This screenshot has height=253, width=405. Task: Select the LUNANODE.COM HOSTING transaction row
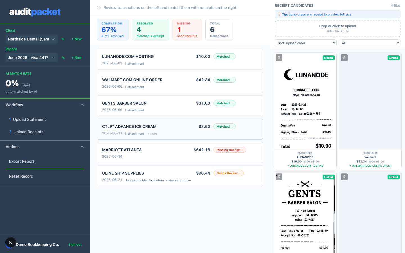[x=180, y=59]
